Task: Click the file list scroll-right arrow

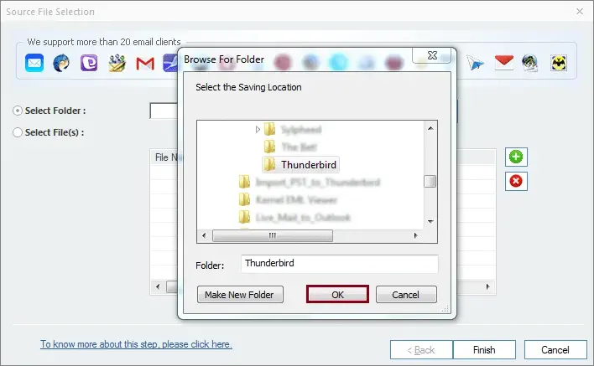Action: pos(487,286)
